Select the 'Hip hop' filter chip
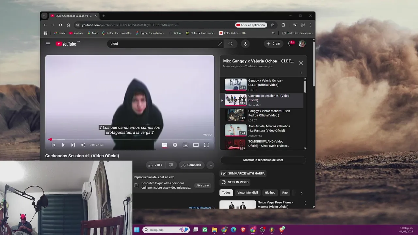The height and width of the screenshot is (235, 418). [x=270, y=193]
